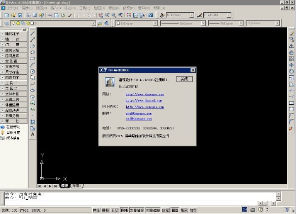Click the Explode tool icon
The image size is (296, 214).
(x=291, y=129)
